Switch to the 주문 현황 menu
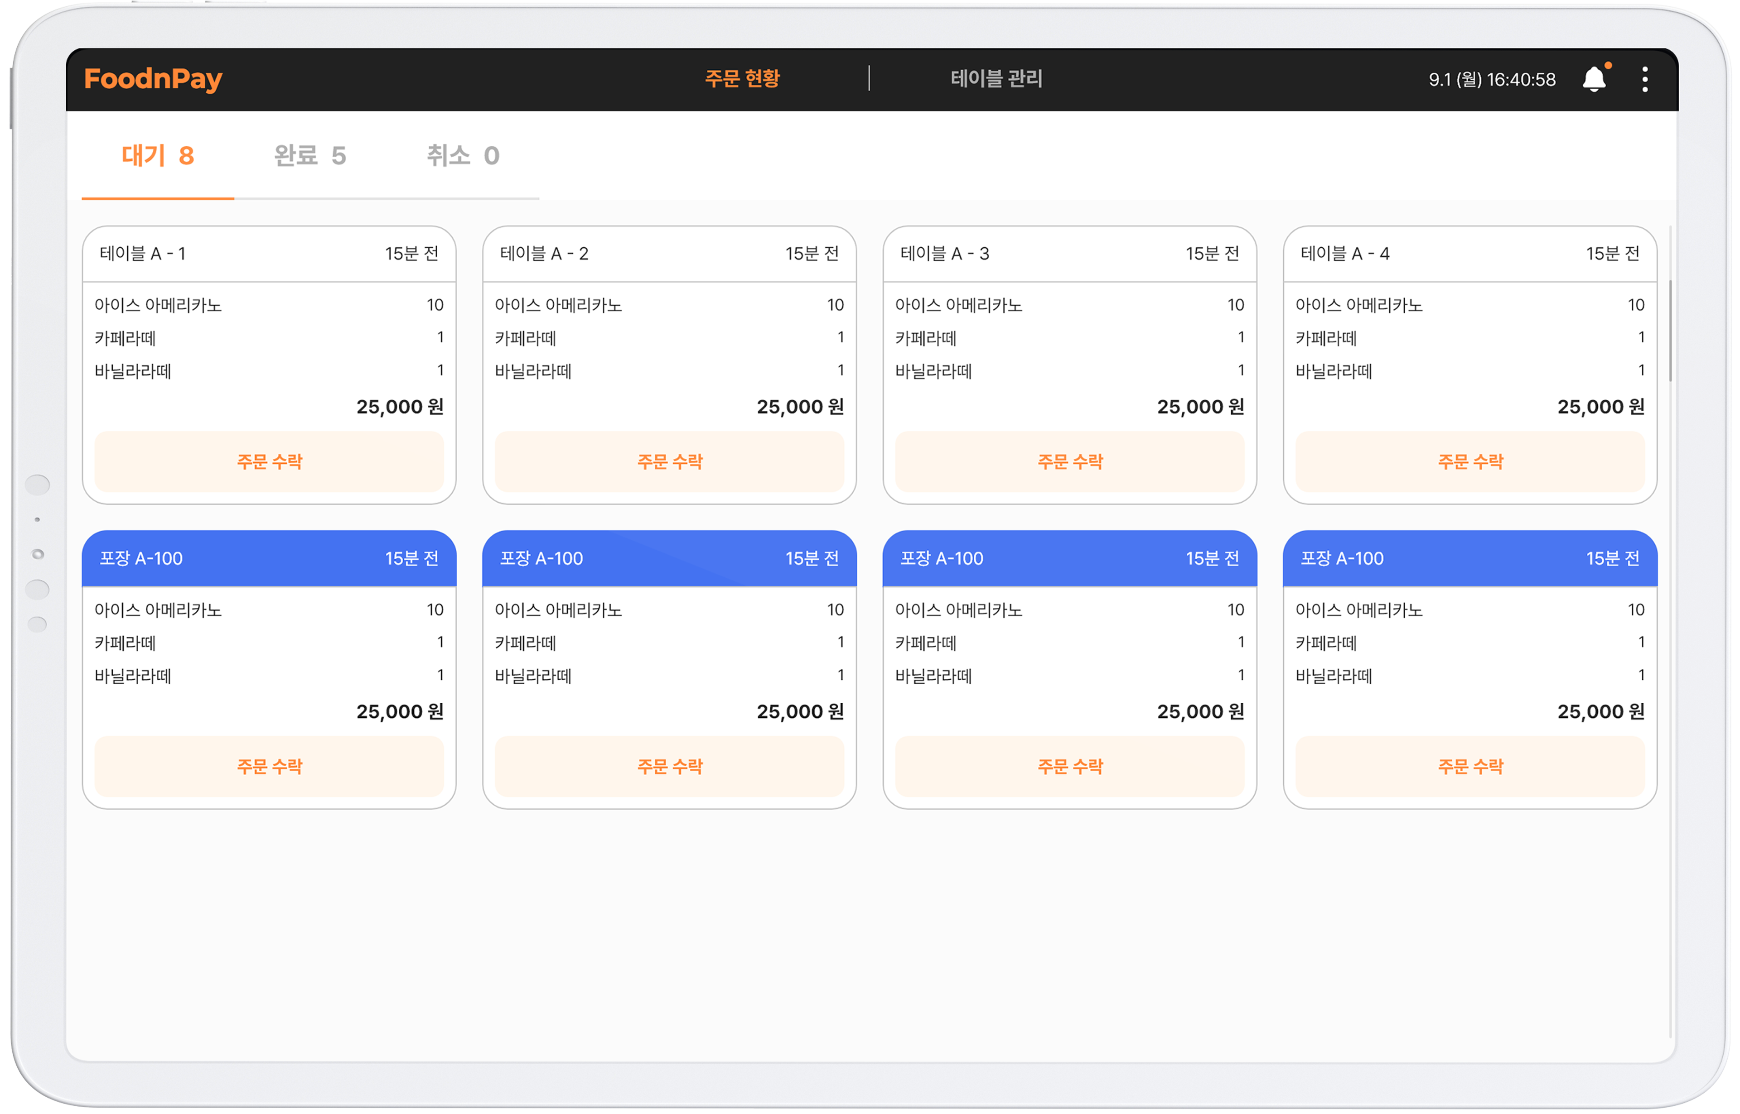The image size is (1740, 1114). 742,78
